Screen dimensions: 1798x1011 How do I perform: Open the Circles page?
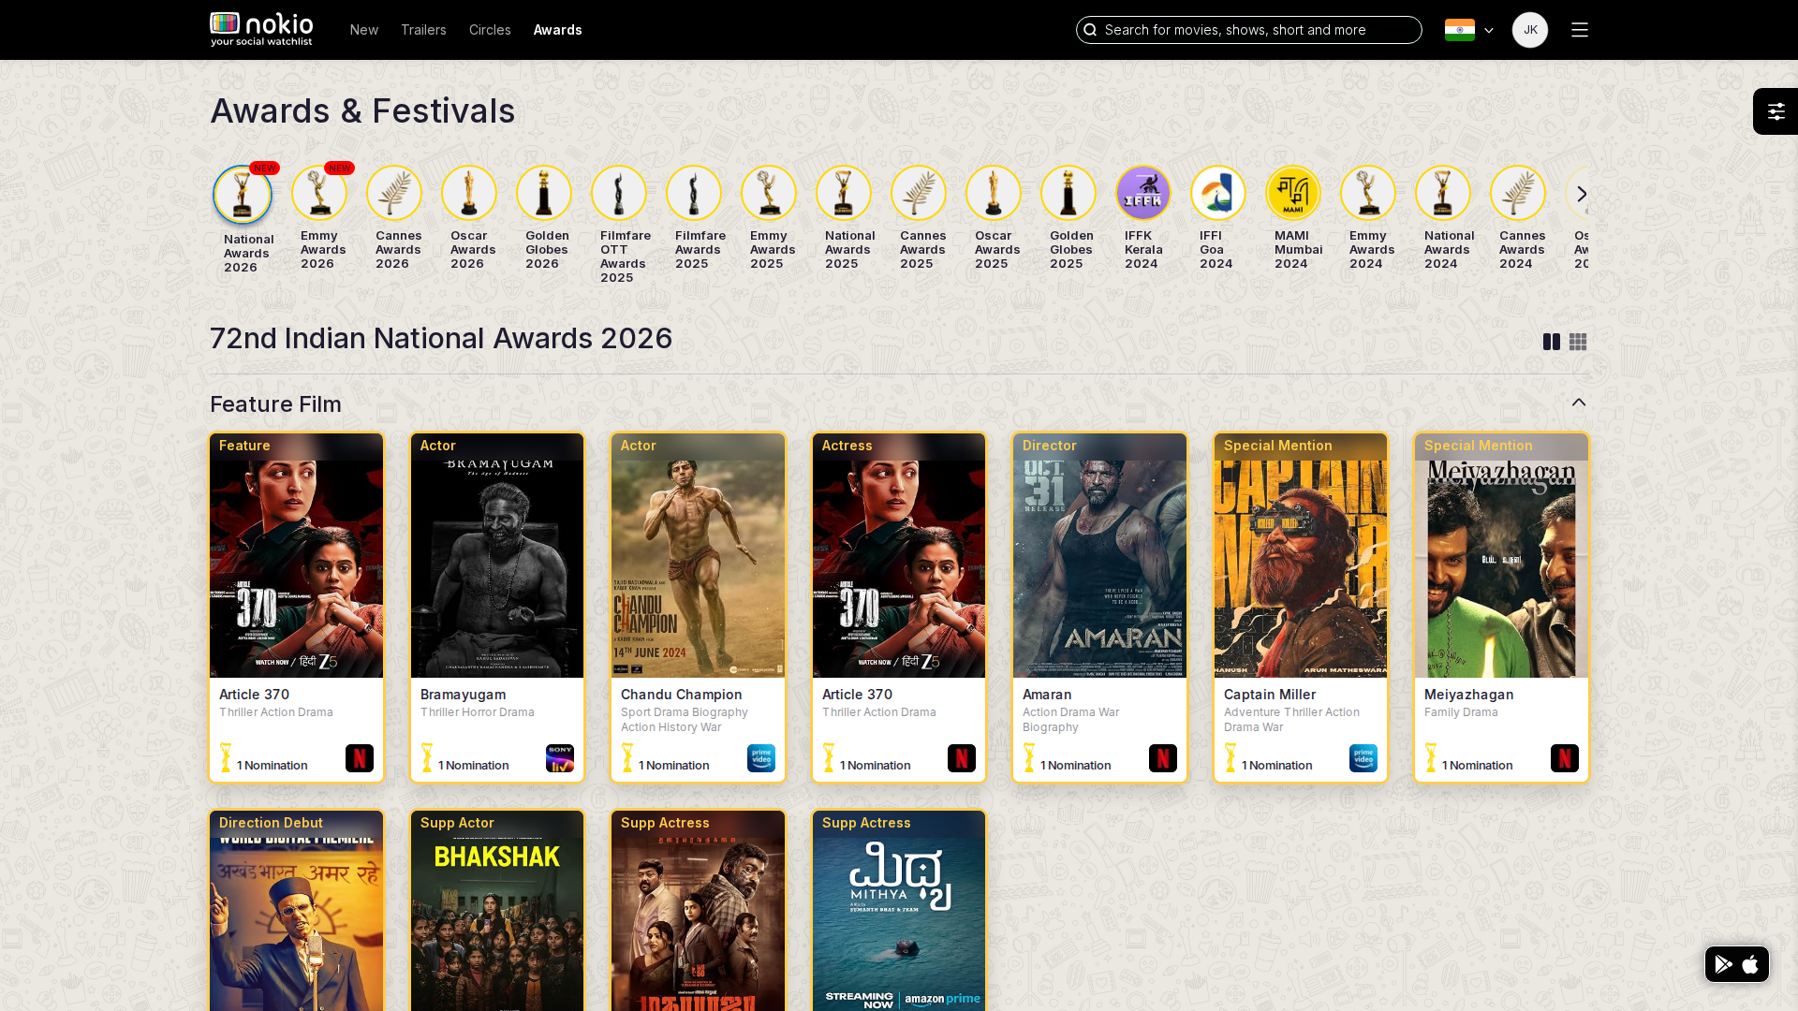(x=490, y=30)
